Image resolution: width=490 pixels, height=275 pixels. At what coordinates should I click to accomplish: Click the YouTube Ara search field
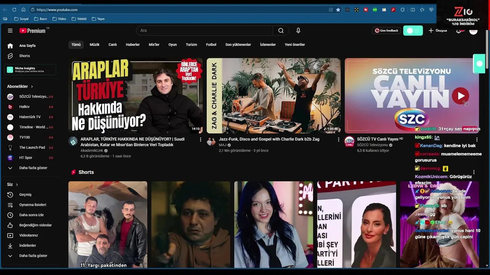coord(204,31)
